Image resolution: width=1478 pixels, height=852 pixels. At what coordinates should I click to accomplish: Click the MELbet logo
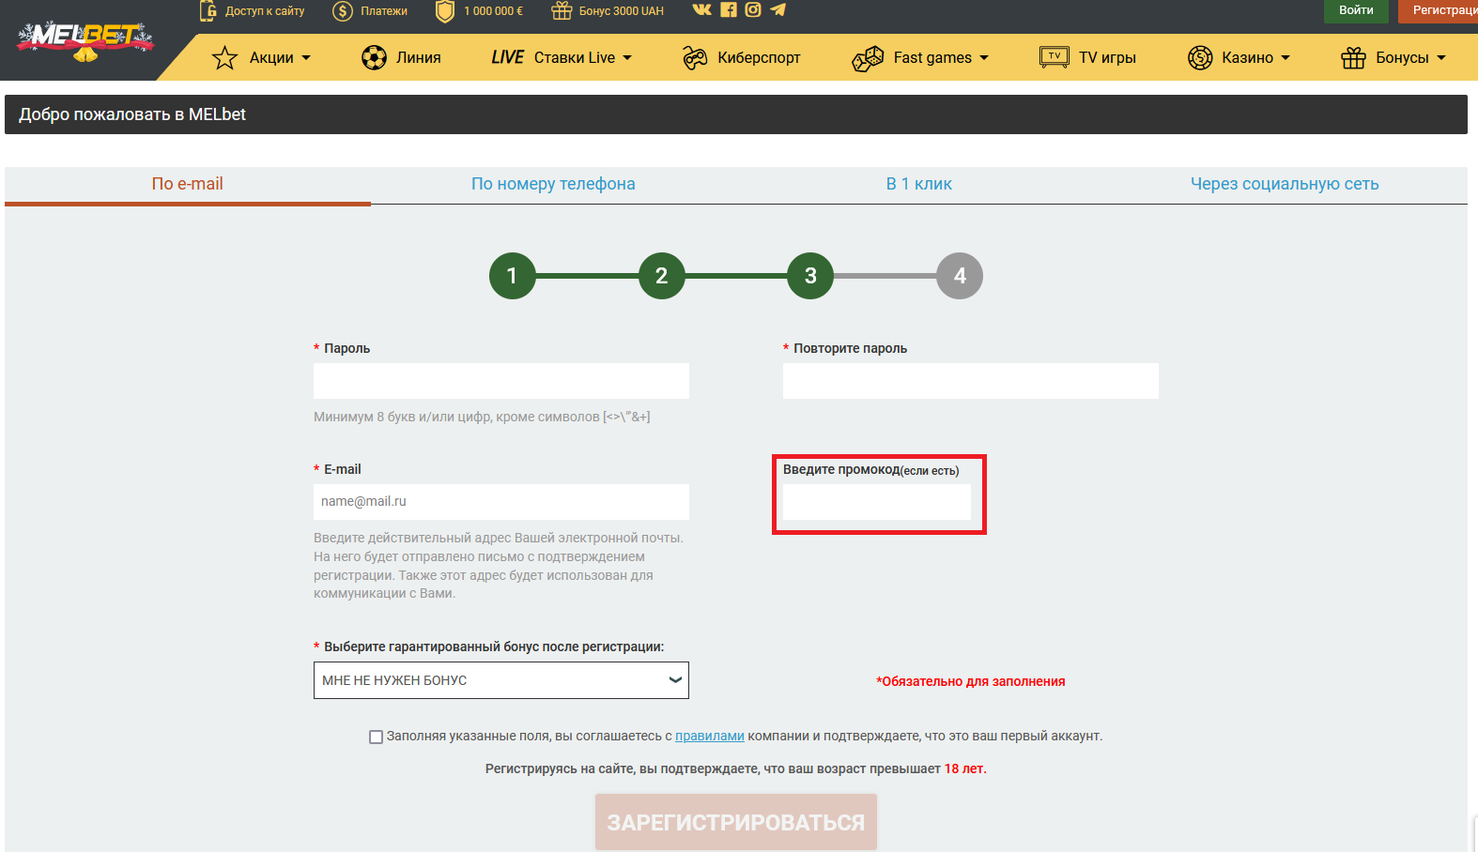point(85,40)
